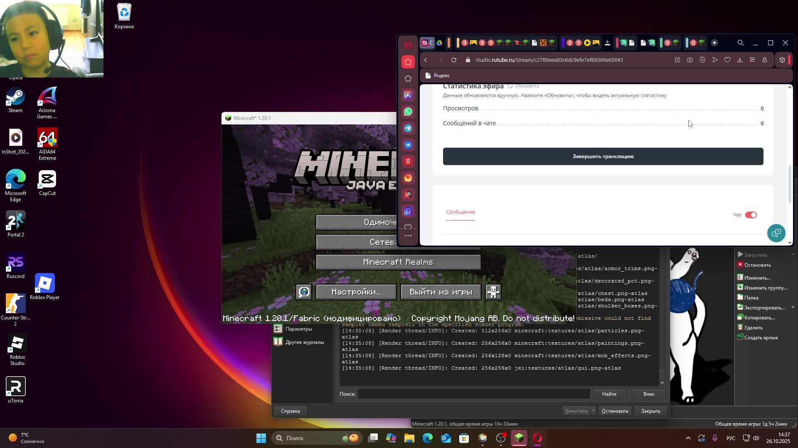This screenshot has height=448, width=798.
Task: Open dropdown arrow beside Запустить button
Action: (x=594, y=411)
